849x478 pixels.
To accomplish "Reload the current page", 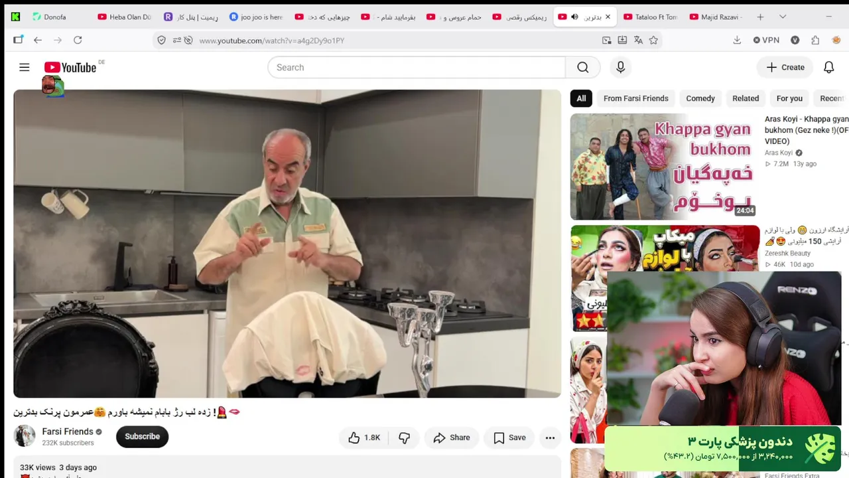I will click(78, 40).
